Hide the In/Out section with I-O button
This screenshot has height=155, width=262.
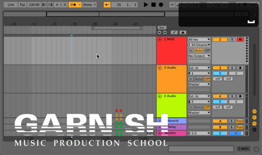click(x=254, y=111)
